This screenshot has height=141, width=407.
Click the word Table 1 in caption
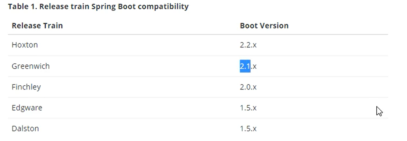click(x=23, y=6)
